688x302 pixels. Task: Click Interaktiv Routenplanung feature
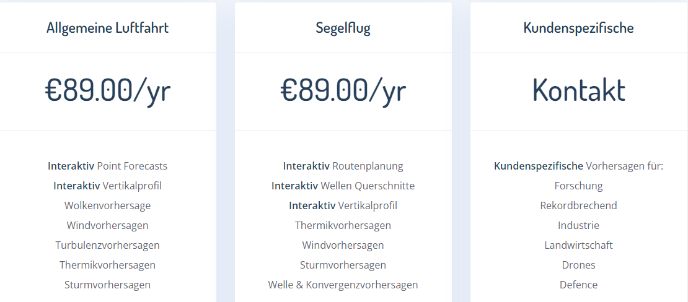[343, 166]
